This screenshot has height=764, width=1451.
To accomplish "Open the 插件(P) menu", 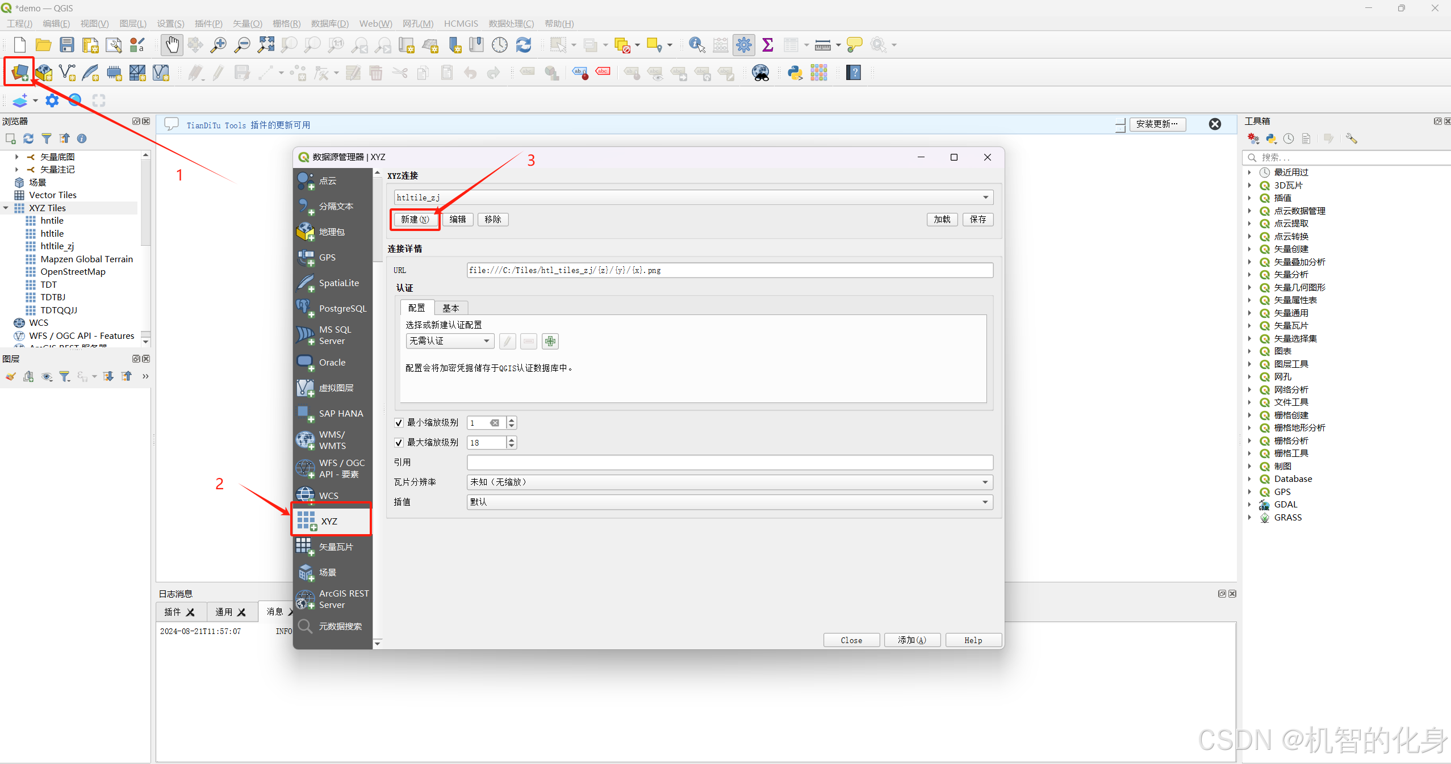I will [x=208, y=23].
